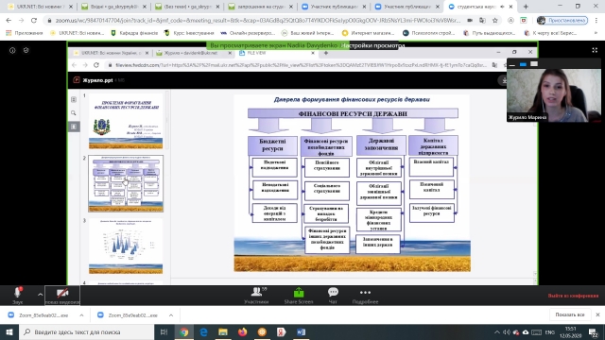Open the meeting info icon at top left

(12, 50)
